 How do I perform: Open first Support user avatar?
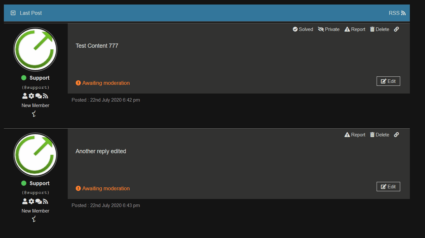(35, 49)
